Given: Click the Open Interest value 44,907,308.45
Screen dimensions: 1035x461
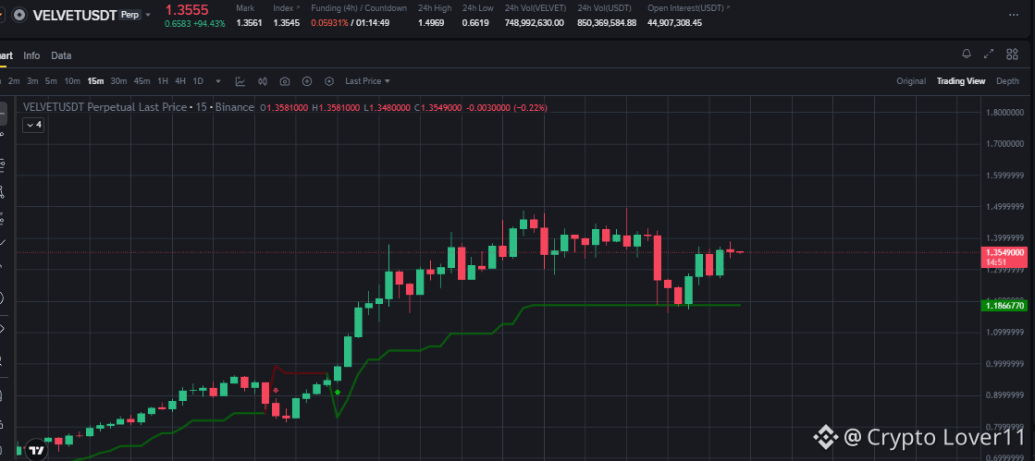Looking at the screenshot, I should pyautogui.click(x=674, y=22).
